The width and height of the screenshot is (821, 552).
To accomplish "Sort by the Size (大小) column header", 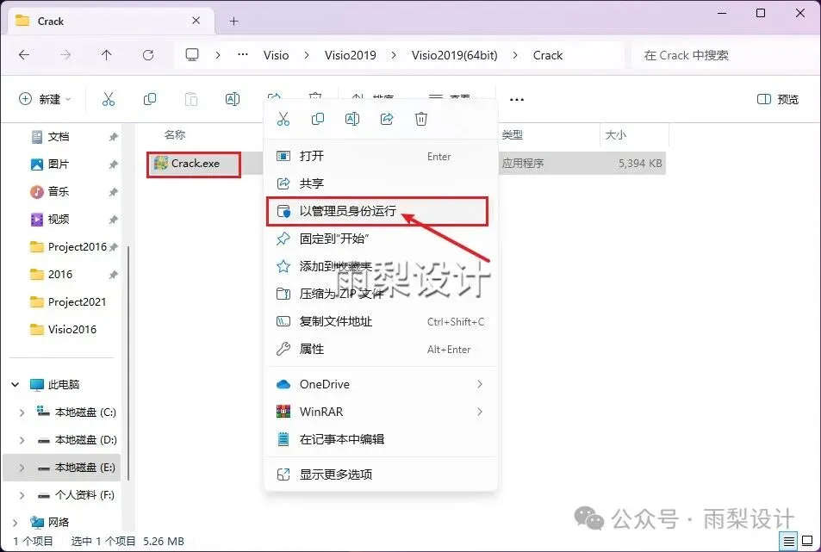I will pyautogui.click(x=615, y=135).
